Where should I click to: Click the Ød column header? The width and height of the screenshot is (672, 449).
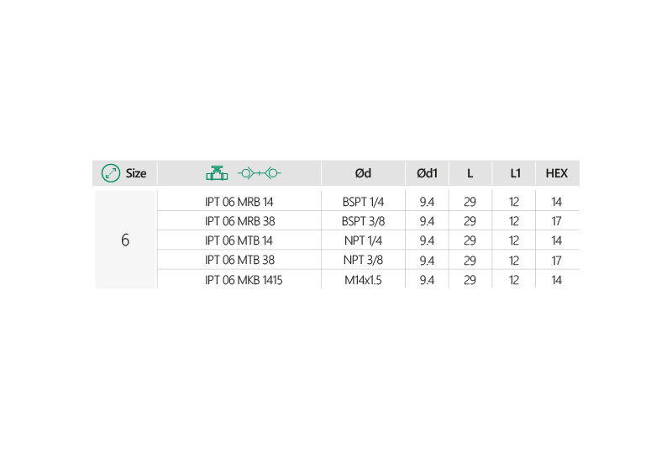point(363,173)
